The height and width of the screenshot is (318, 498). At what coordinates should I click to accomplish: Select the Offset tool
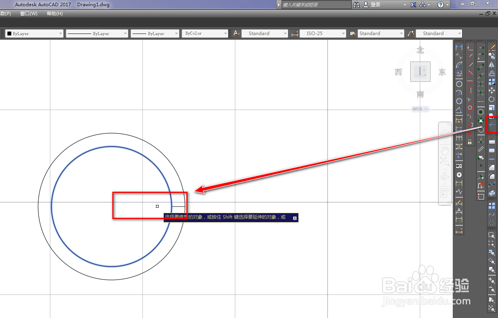pos(491,73)
